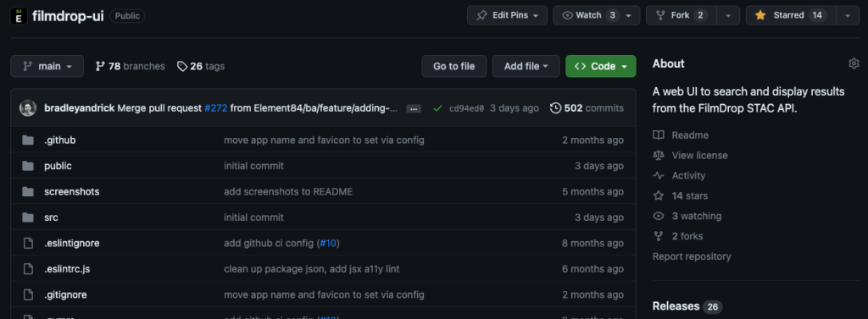Open 'initial commit' message in public row

point(253,166)
